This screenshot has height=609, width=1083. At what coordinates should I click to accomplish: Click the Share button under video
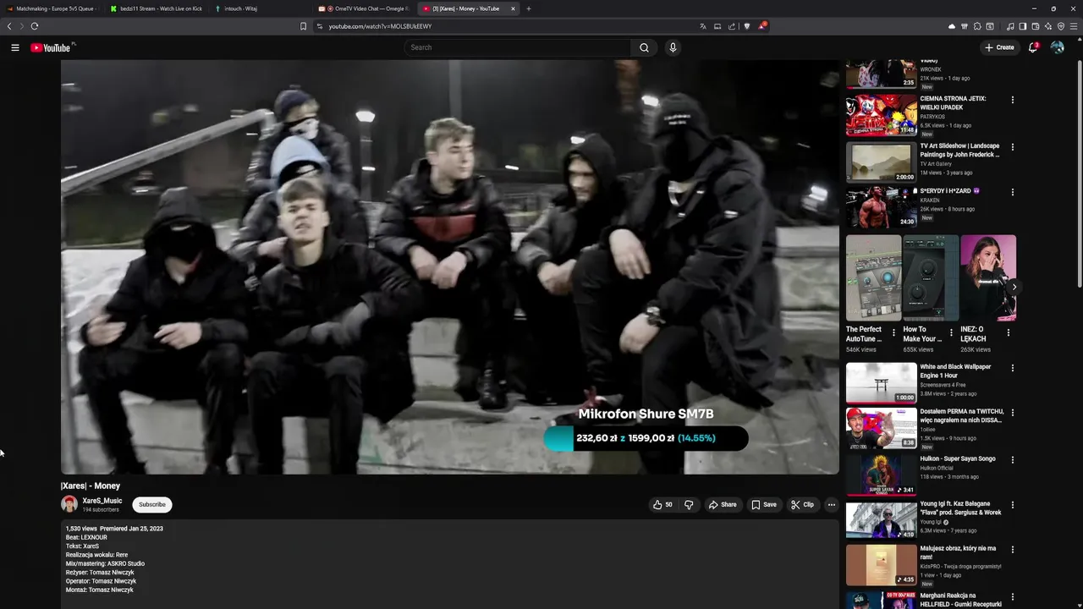[723, 505]
